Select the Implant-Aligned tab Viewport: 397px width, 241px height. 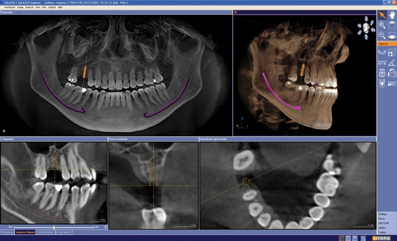pos(25,232)
